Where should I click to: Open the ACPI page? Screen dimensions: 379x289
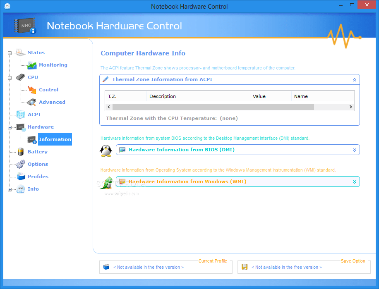34,115
